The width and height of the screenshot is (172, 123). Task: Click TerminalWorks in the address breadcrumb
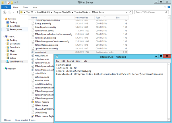click(x=82, y=12)
